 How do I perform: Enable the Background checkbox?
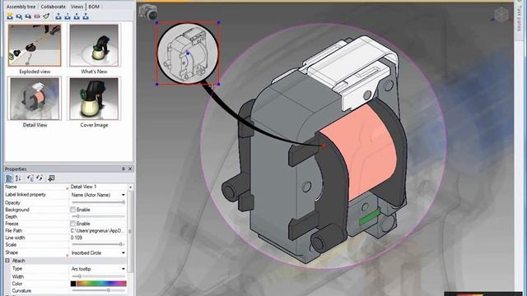point(72,210)
